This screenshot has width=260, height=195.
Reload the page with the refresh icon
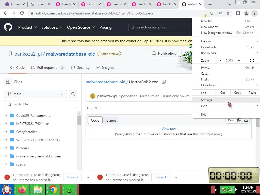coord(22,13)
